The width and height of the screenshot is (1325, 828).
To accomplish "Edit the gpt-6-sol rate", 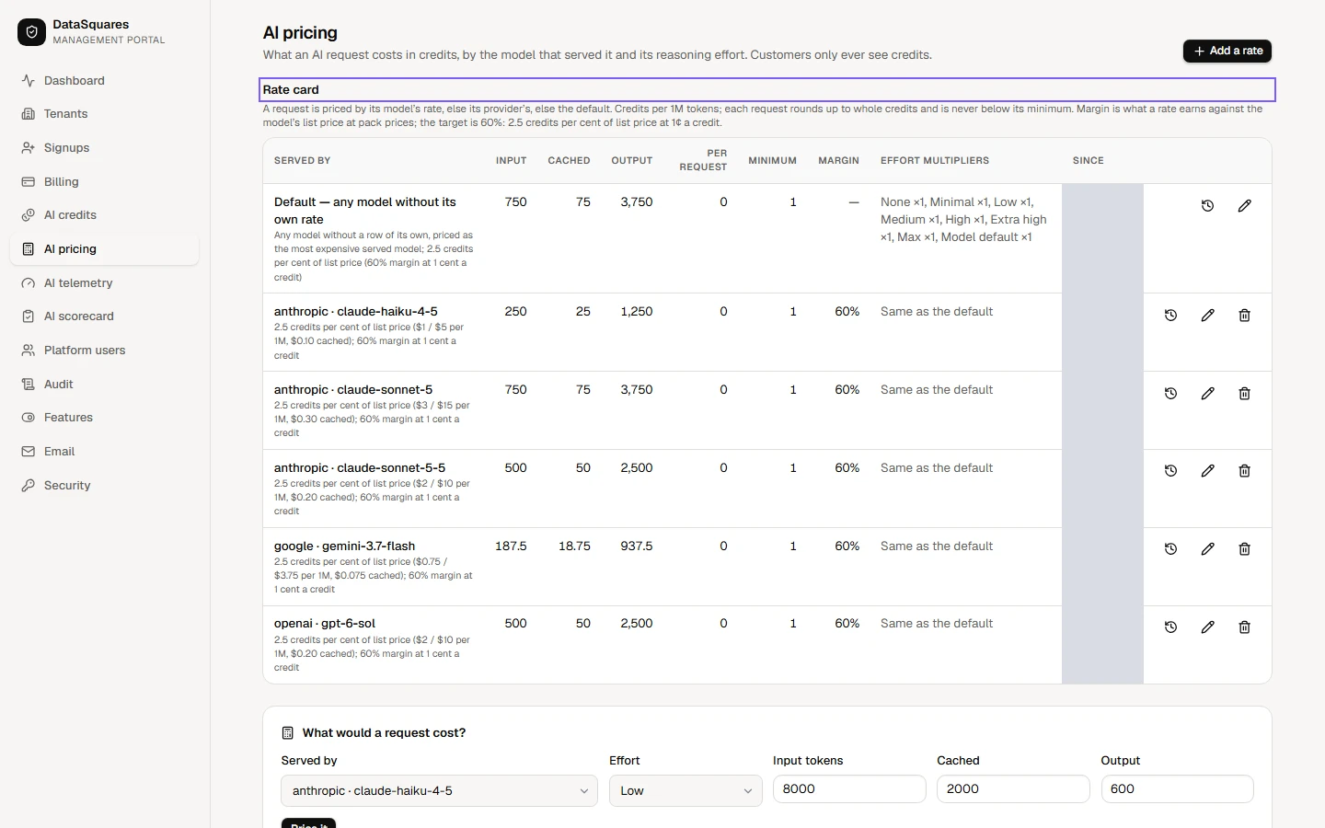I will [x=1207, y=627].
